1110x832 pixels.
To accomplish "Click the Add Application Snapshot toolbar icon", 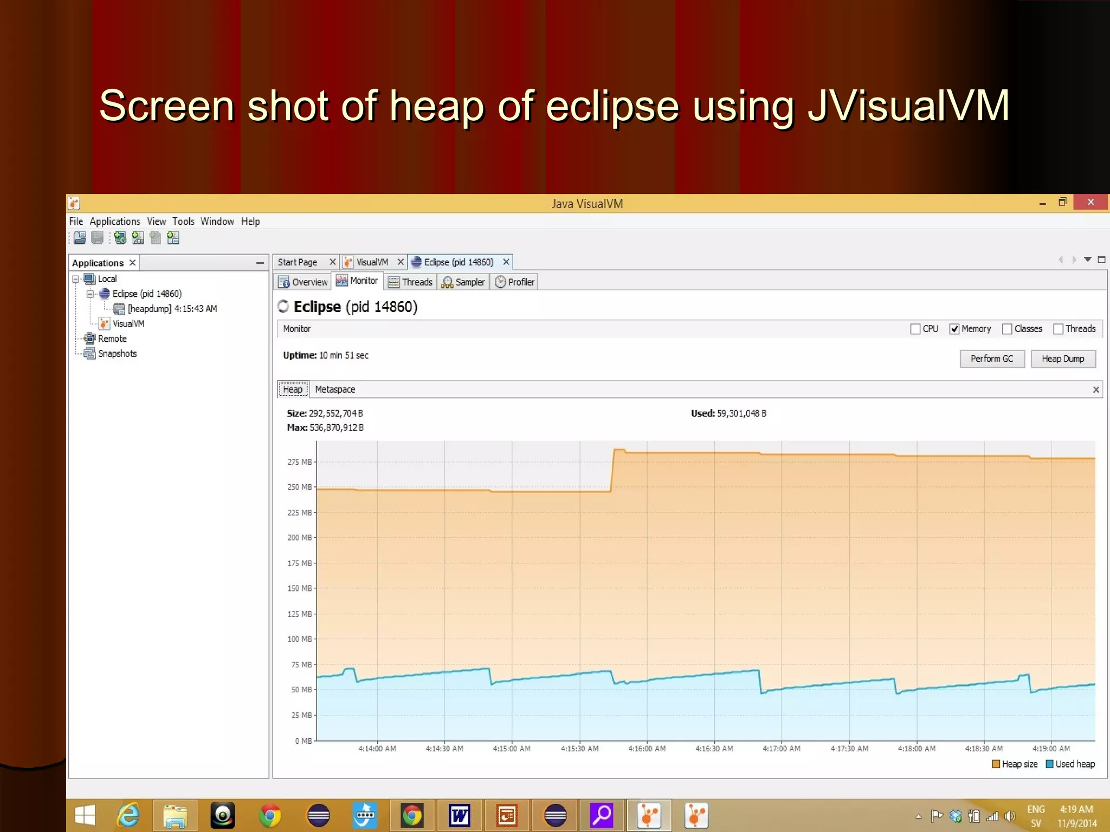I will 173,238.
